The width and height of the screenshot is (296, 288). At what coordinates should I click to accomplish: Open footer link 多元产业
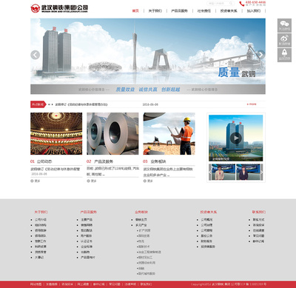tap(141, 225)
